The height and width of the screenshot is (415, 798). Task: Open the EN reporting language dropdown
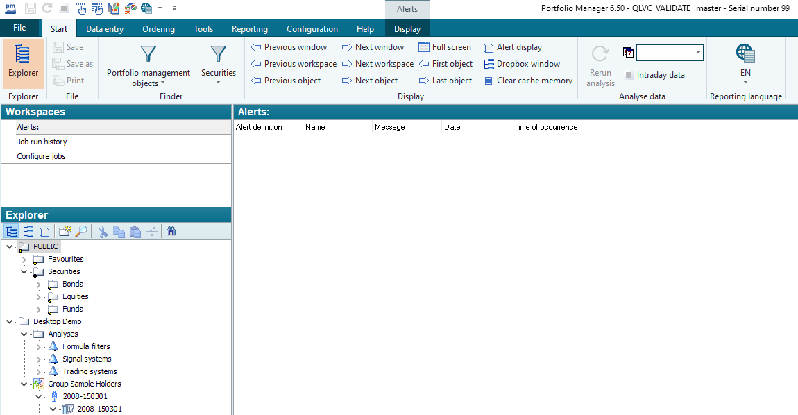point(745,73)
